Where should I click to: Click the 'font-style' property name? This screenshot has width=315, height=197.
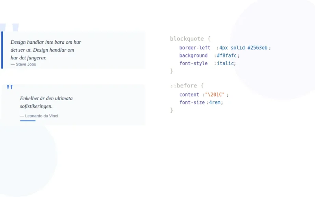point(193,63)
